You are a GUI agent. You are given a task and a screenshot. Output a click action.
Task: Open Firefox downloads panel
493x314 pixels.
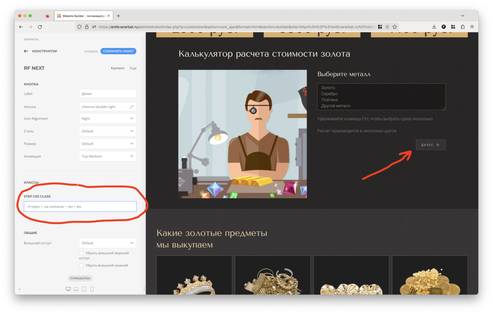[x=434, y=27]
